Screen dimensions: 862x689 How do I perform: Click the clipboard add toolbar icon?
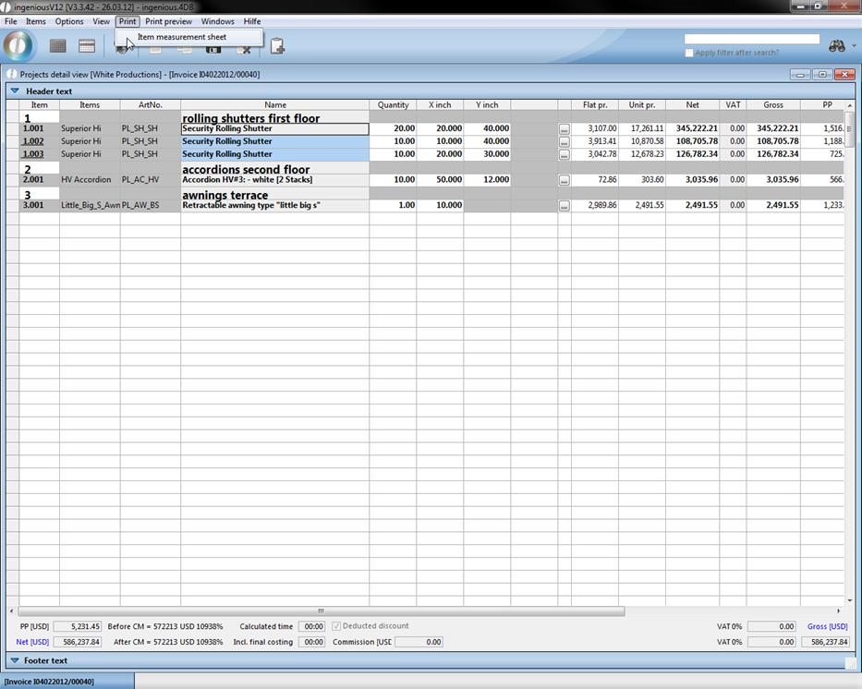pos(277,46)
